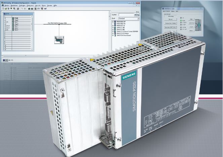Open the Ansicht menu
Screen dimensions: 223x157
pyautogui.click(x=38, y=5)
